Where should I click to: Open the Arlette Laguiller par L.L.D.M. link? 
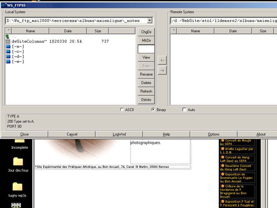[237, 151]
